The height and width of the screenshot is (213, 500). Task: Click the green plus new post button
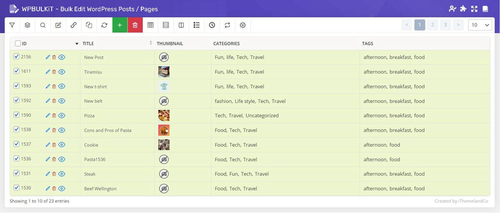tap(120, 25)
